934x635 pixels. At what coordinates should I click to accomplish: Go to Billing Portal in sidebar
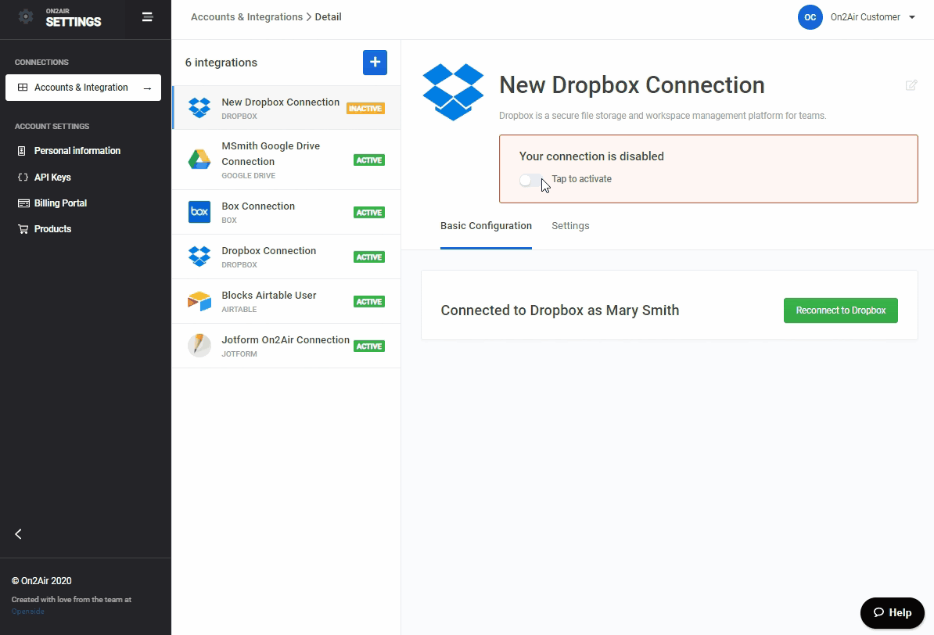point(60,203)
